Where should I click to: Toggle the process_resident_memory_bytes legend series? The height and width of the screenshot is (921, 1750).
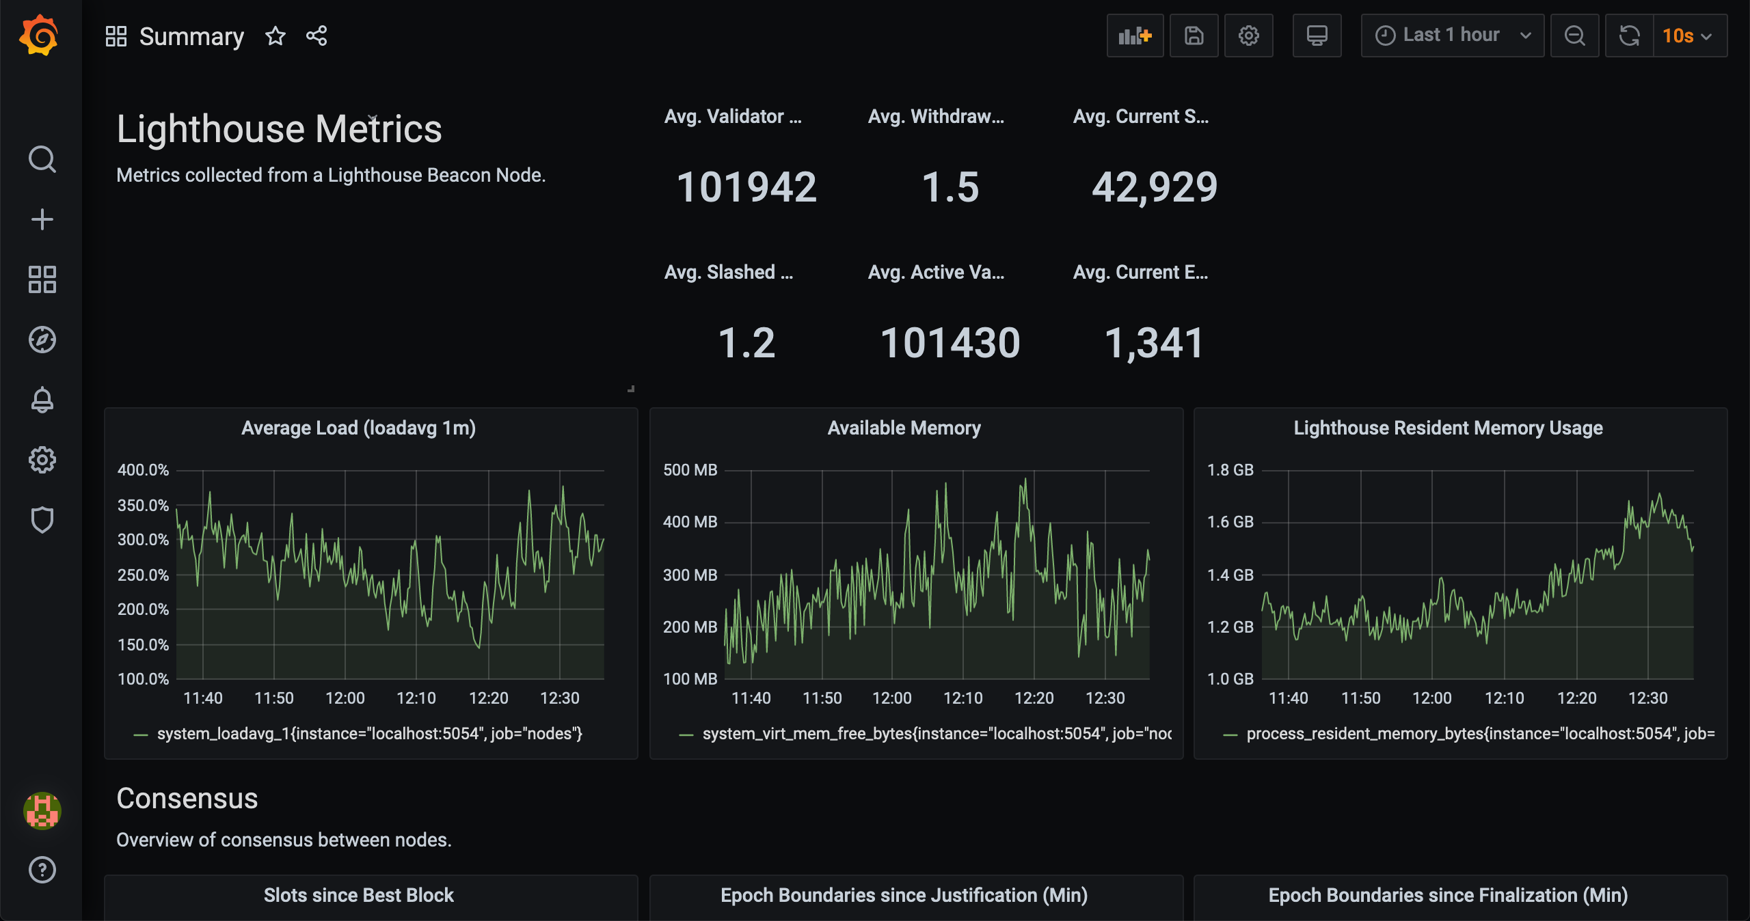click(1481, 734)
